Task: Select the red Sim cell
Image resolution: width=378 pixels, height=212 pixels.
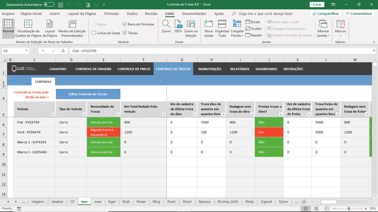Action: [269, 132]
